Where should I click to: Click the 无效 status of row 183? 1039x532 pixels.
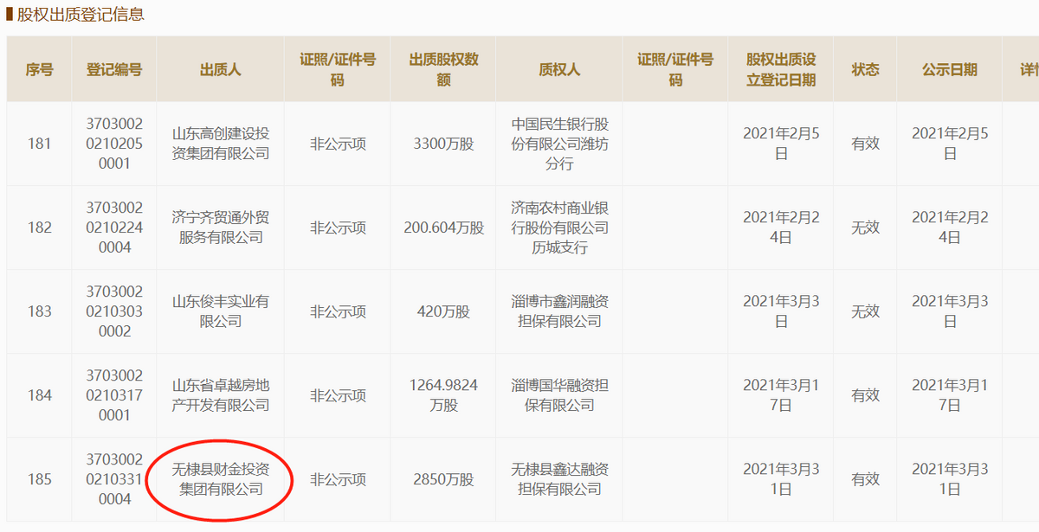(865, 311)
